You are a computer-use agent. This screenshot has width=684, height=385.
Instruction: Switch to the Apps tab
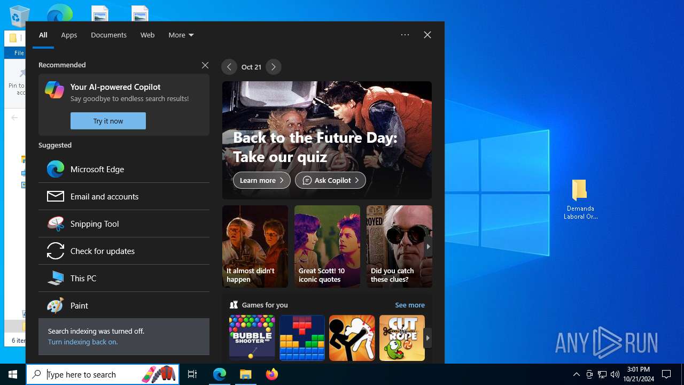69,35
